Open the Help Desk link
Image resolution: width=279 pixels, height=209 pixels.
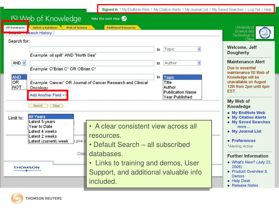tap(241, 181)
